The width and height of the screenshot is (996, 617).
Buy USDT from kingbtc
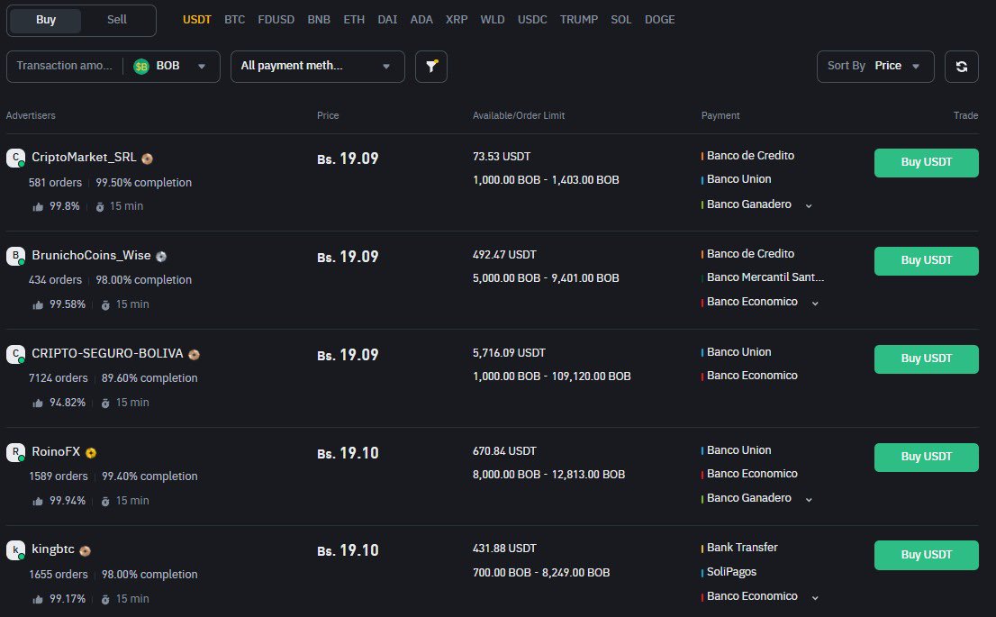[x=926, y=555]
